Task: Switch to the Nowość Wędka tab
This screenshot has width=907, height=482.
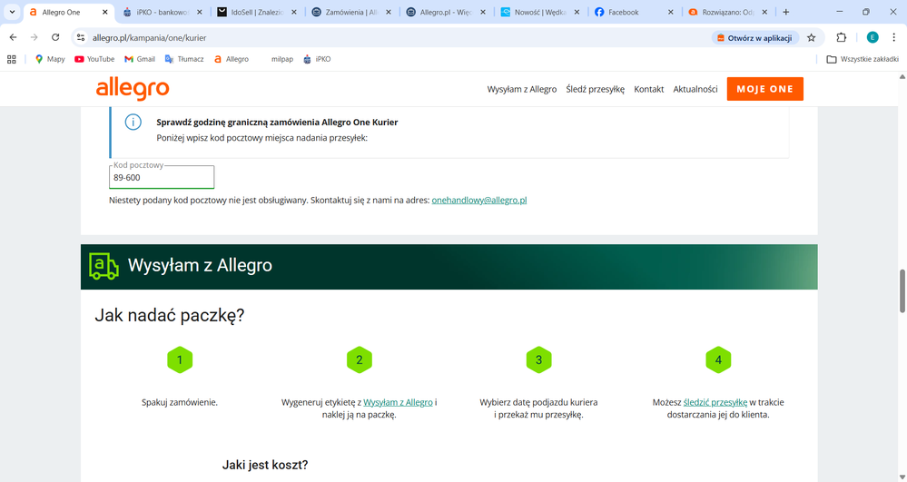Action: coord(540,12)
